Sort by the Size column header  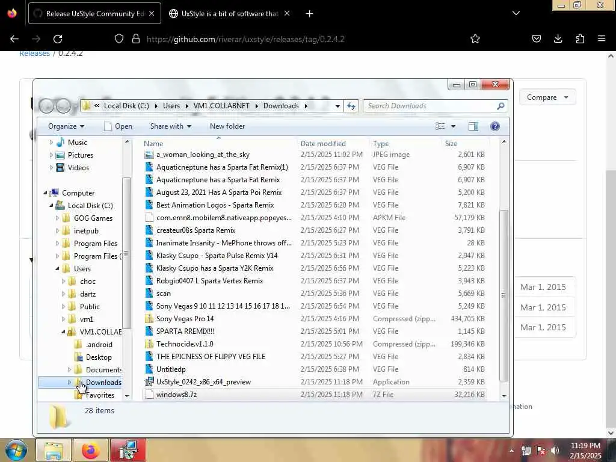465,143
